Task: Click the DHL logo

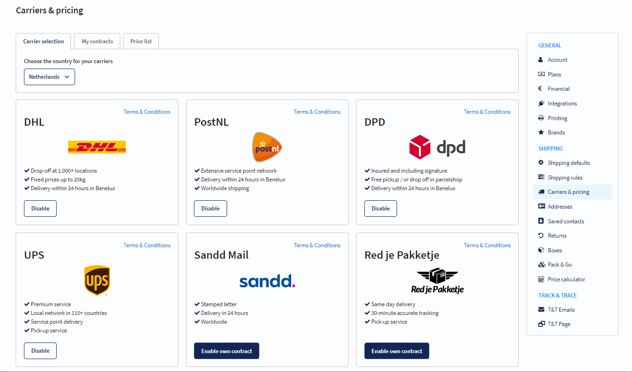Action: [x=97, y=147]
